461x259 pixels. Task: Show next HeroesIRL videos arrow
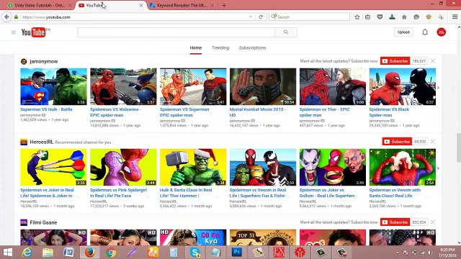[438, 168]
